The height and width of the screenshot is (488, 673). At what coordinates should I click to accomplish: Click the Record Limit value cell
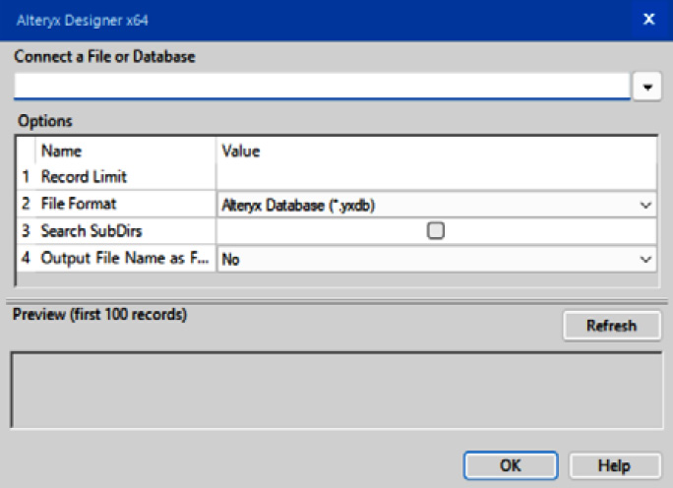click(x=437, y=176)
